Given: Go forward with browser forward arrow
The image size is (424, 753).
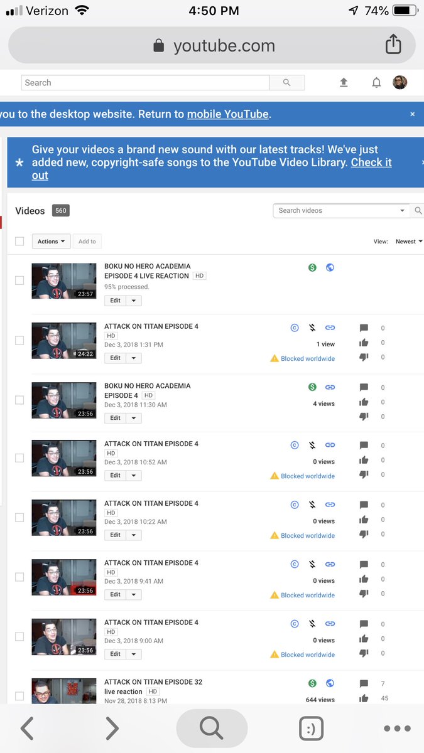Looking at the screenshot, I should coord(112,729).
